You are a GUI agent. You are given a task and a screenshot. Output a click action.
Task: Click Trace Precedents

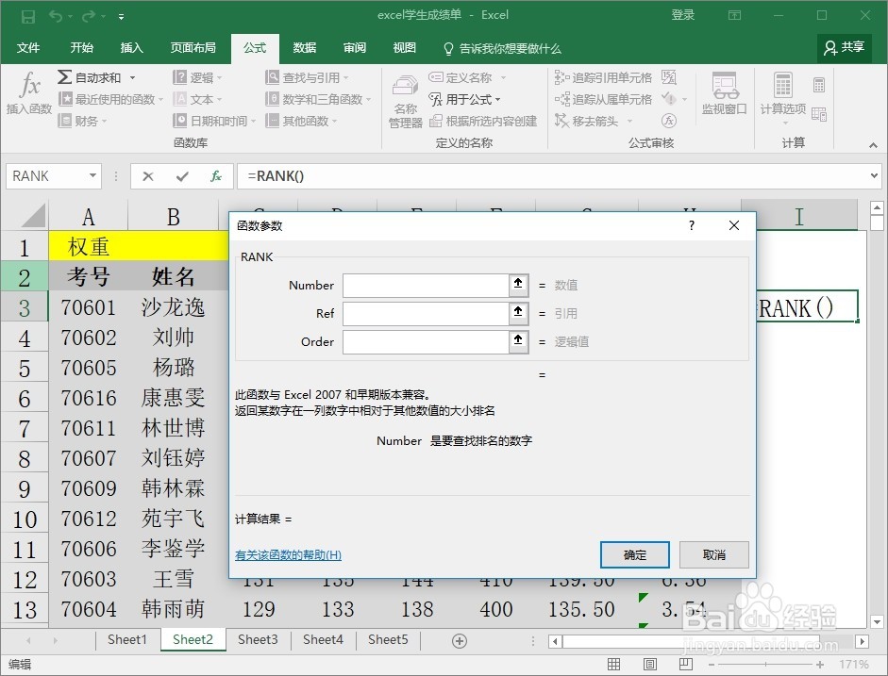[603, 77]
